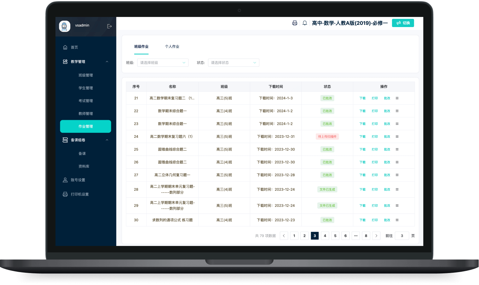The height and width of the screenshot is (285, 479).
Task: Go to page 1 in pagination
Action: pyautogui.click(x=294, y=236)
